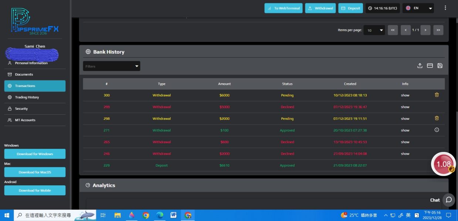Click the To WebTerminal button
The image size is (458, 221).
click(284, 8)
